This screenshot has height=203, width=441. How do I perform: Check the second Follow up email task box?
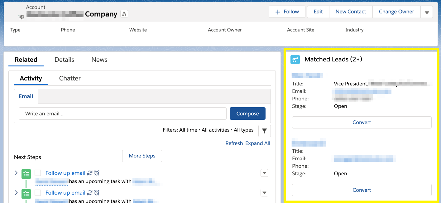(38, 193)
